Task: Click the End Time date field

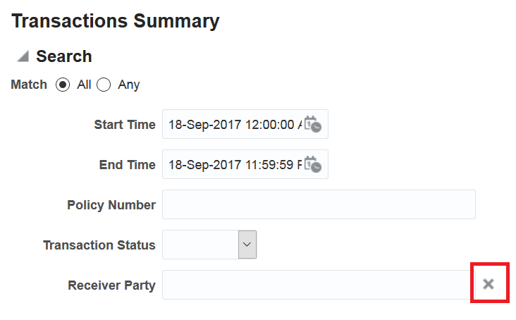Action: [x=231, y=164]
